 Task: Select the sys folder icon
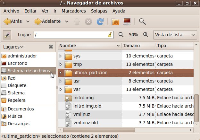[x=68, y=56]
